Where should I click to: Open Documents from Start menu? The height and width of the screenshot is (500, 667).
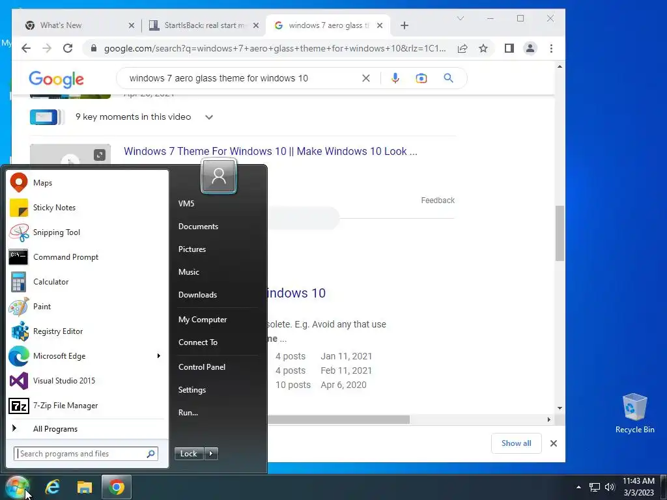coord(198,227)
